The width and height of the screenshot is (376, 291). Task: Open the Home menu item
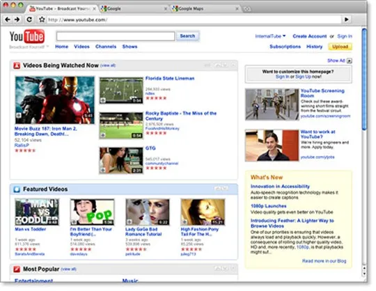62,47
